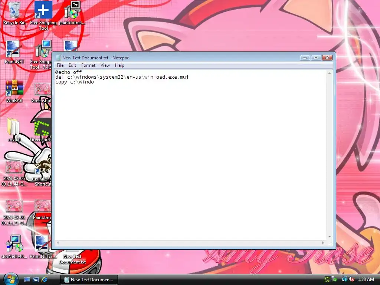Viewport: 380px width, 285px height.
Task: Click the Notepad title bar text
Action: click(x=96, y=58)
